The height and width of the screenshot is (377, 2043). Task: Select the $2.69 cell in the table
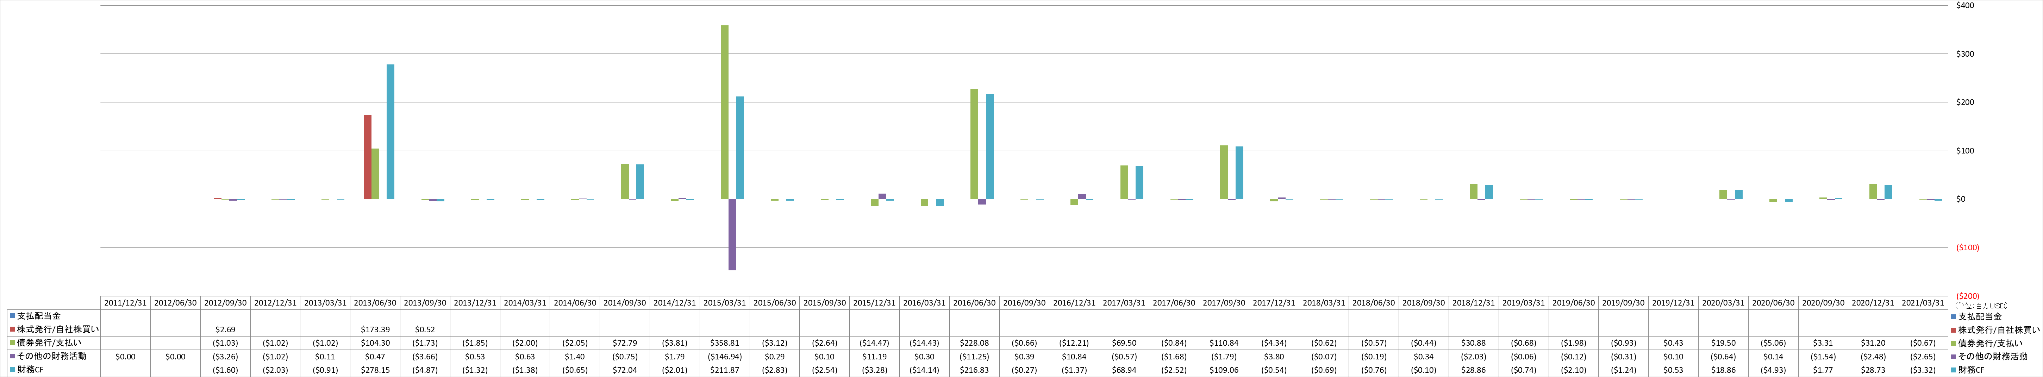pos(225,329)
